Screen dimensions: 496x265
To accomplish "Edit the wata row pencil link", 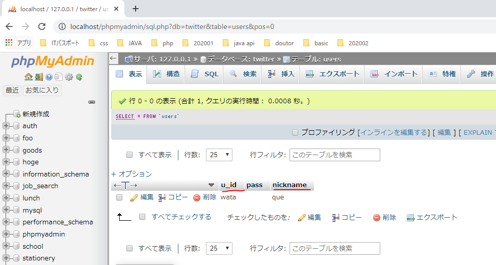I will (x=142, y=197).
